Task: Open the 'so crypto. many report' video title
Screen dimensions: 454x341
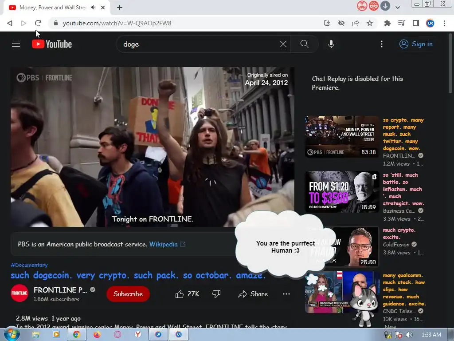Action: coord(403,134)
